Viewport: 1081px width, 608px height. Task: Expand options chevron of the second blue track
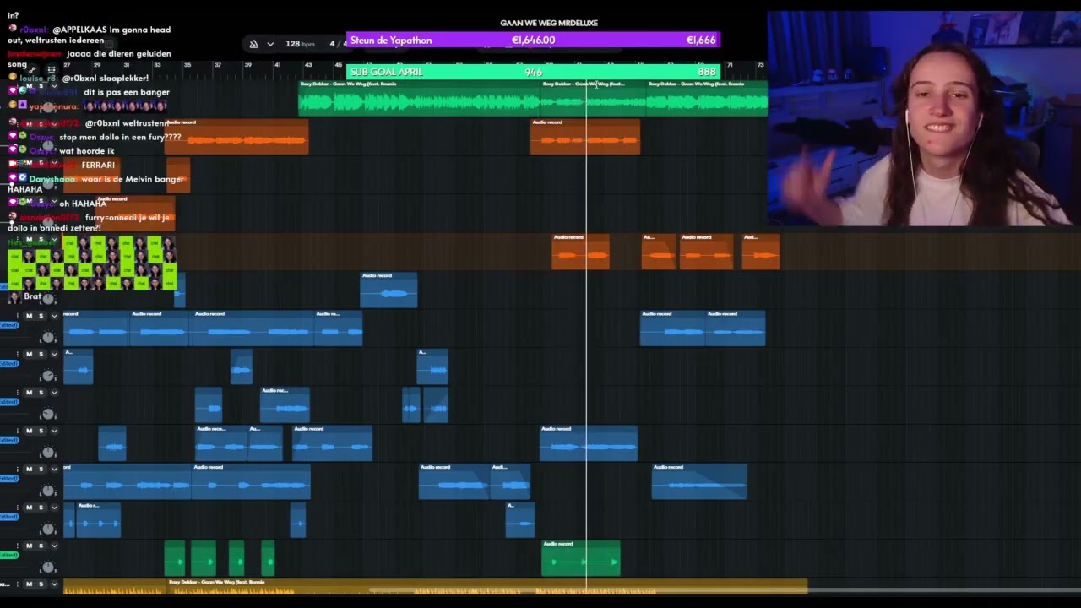point(54,354)
